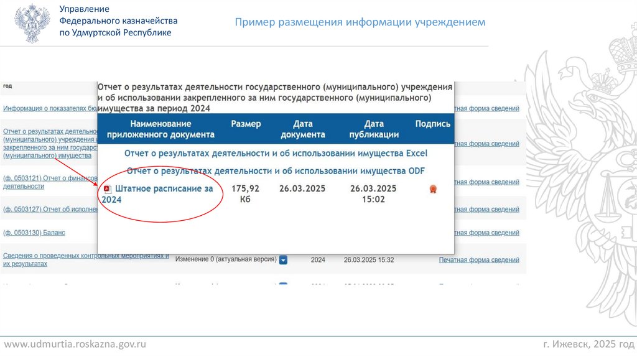The image size is (637, 357).
Task: Click the orange signature seal icon
Action: (x=433, y=189)
